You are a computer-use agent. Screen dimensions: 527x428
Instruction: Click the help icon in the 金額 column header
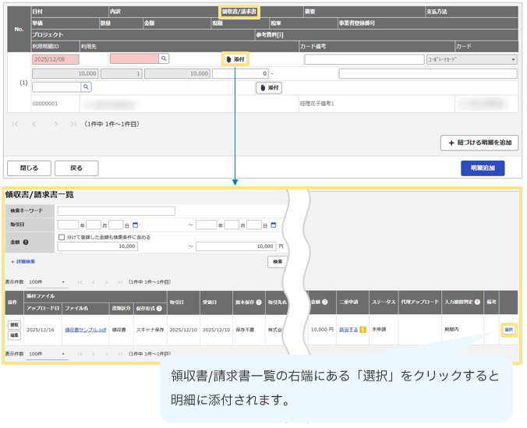coord(324,302)
